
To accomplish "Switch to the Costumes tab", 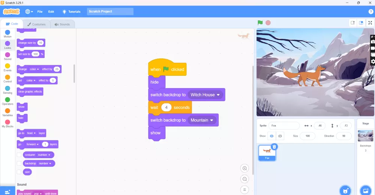I will (36, 24).
